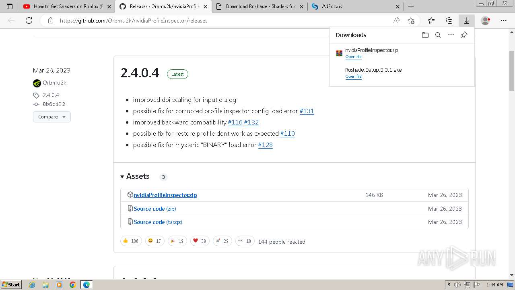
Task: Click the Latest badge
Action: 177,74
